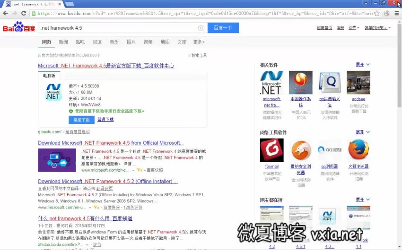Click the 普通下载 link

tap(105, 119)
